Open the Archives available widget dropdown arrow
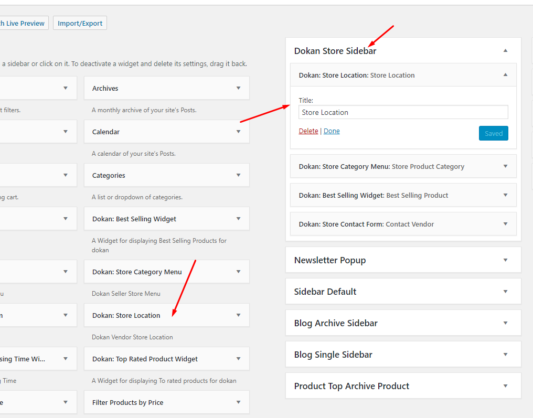 [239, 88]
